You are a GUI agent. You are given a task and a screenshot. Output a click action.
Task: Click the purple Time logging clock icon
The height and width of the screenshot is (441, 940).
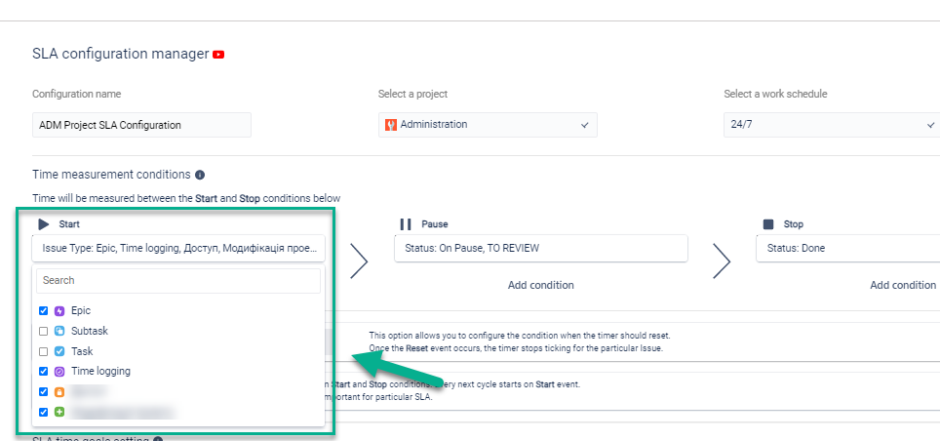point(59,372)
